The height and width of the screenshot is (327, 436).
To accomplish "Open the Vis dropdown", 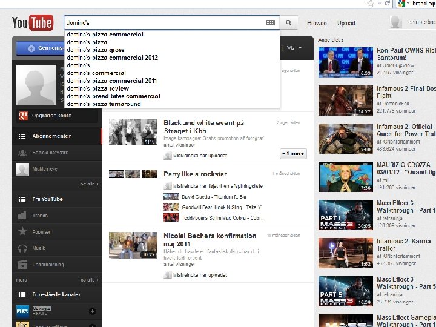I will [x=294, y=48].
